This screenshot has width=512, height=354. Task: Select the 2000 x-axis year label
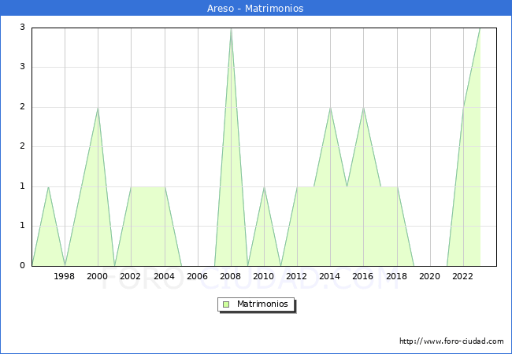click(x=98, y=276)
